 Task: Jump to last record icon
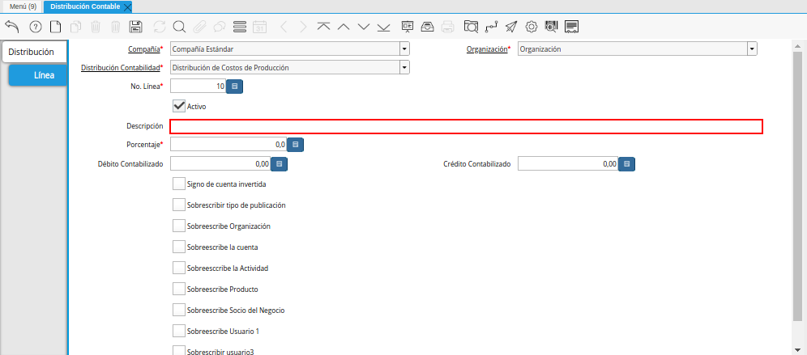pyautogui.click(x=383, y=27)
